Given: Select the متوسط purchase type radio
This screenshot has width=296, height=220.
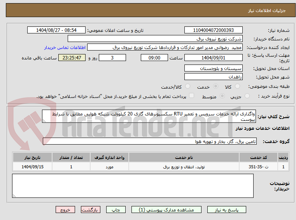Looking at the screenshot, I should tap(222, 96).
